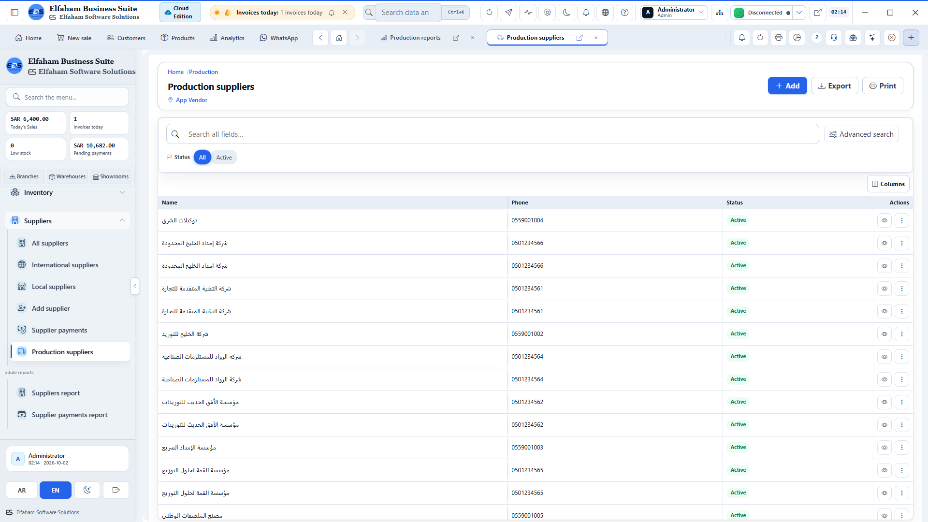
Task: Click the printer icon in tab bar
Action: coord(779,38)
